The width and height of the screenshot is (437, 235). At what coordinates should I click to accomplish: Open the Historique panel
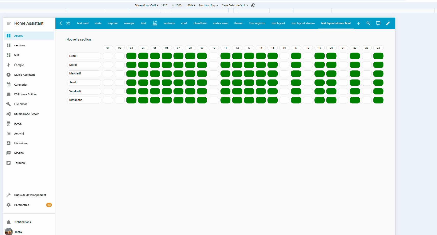coord(29,143)
